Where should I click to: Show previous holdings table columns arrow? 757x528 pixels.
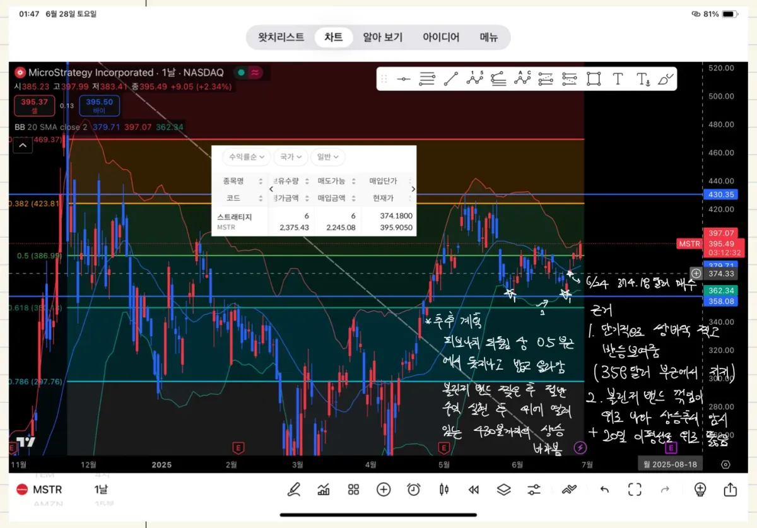point(272,189)
